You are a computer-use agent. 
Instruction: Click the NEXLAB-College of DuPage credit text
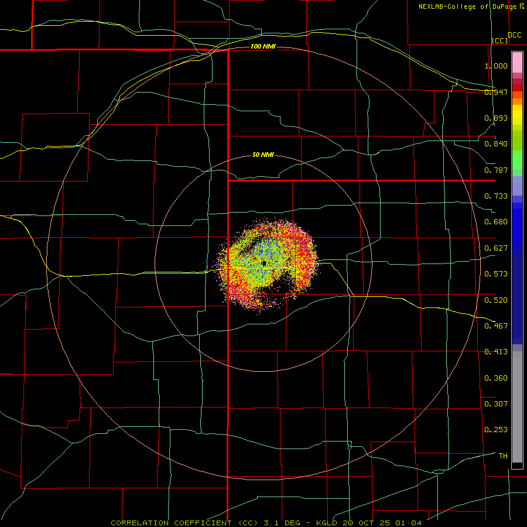click(x=471, y=6)
